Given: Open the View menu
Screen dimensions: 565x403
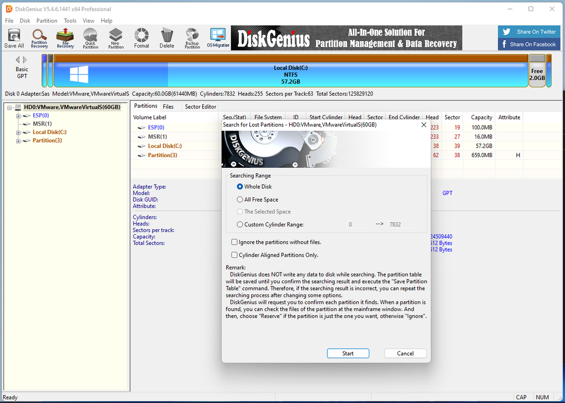Looking at the screenshot, I should coord(88,21).
